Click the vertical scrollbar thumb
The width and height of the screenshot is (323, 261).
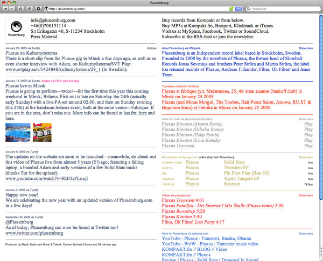point(321,107)
